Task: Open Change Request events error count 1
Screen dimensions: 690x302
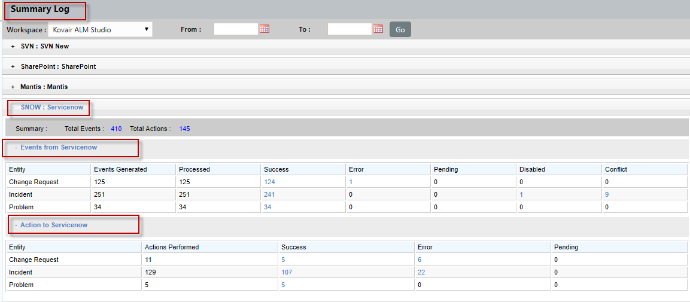Action: click(351, 182)
